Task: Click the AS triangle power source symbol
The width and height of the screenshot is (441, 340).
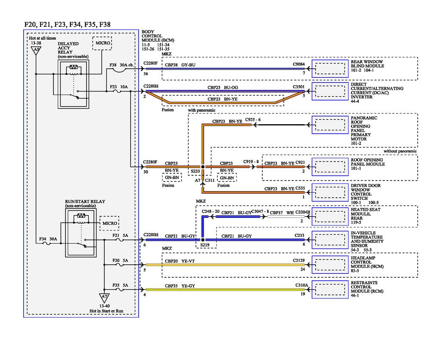Action: pos(37,51)
